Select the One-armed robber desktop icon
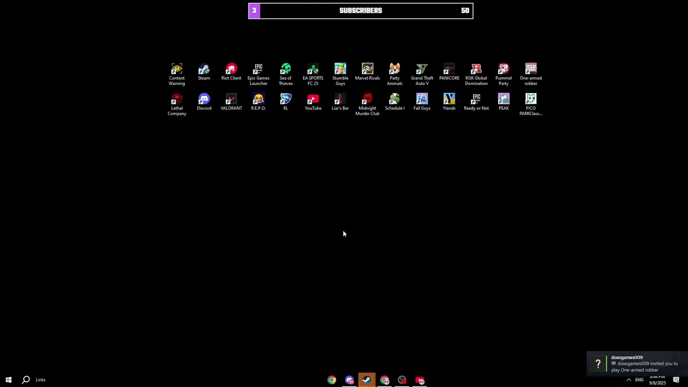Screen dimensions: 688x387 point(531,74)
